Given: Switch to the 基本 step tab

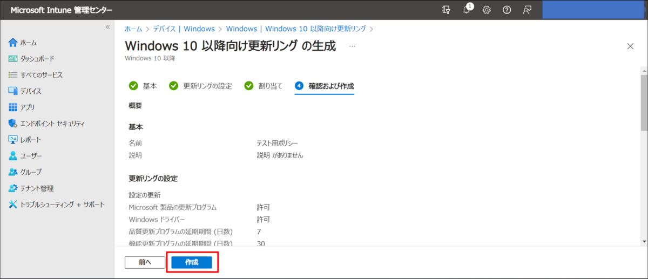Looking at the screenshot, I should [x=143, y=86].
